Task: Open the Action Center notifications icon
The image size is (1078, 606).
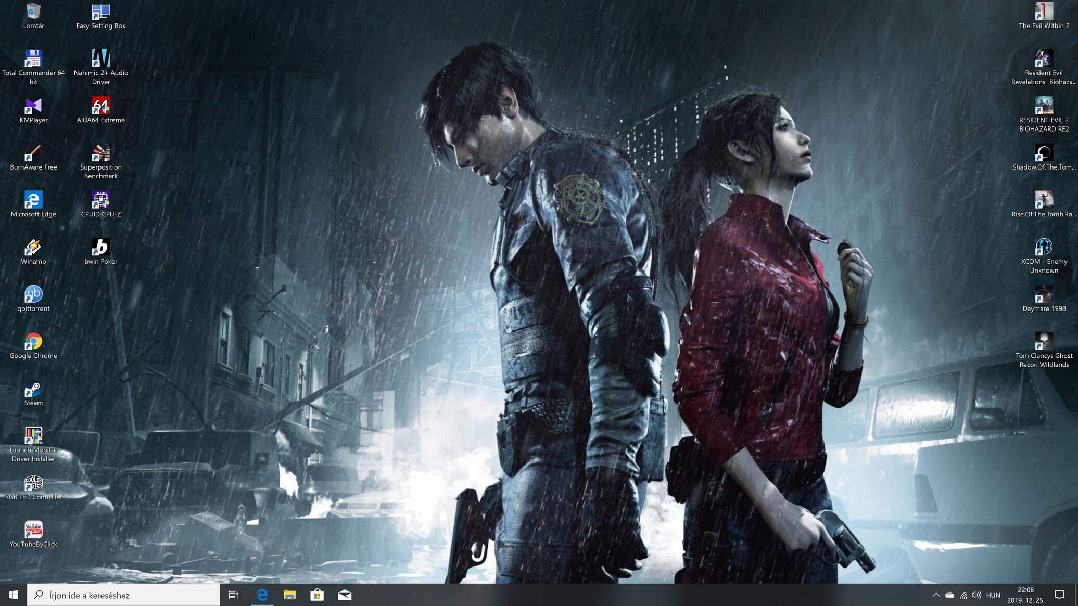Action: pos(1059,595)
